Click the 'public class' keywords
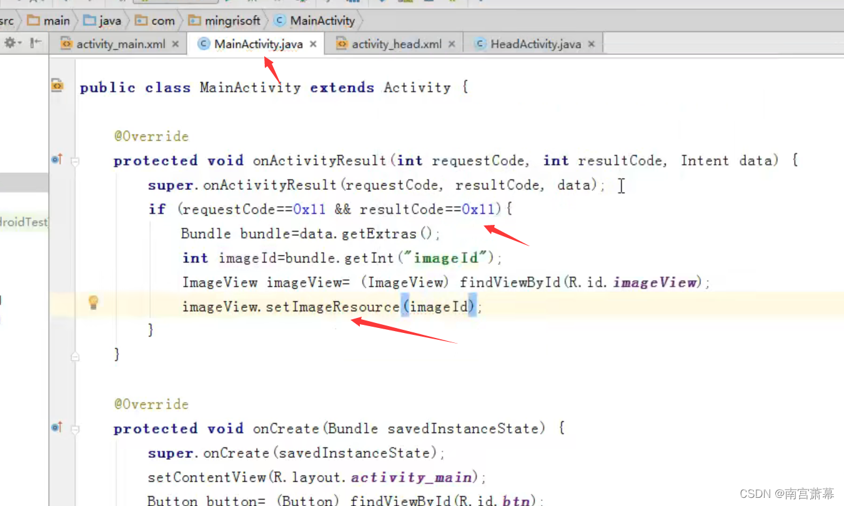This screenshot has height=506, width=844. 136,87
